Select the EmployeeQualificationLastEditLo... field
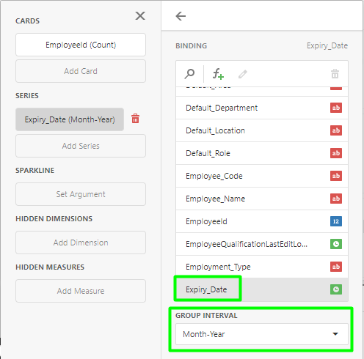 pyautogui.click(x=262, y=244)
